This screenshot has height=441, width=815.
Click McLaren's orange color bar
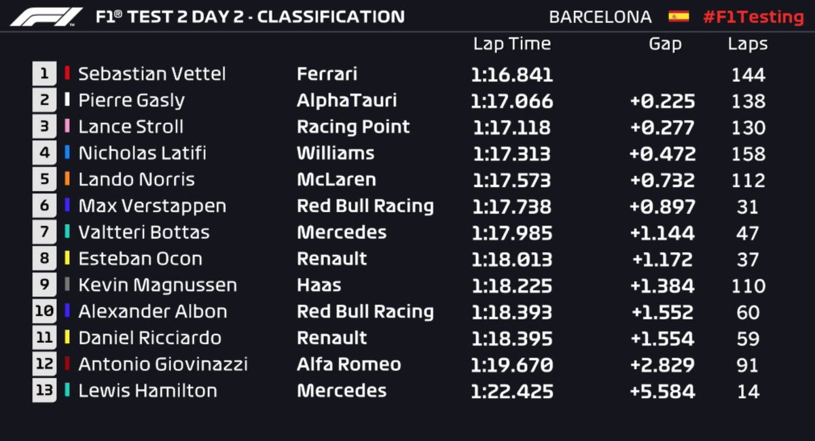(x=67, y=179)
